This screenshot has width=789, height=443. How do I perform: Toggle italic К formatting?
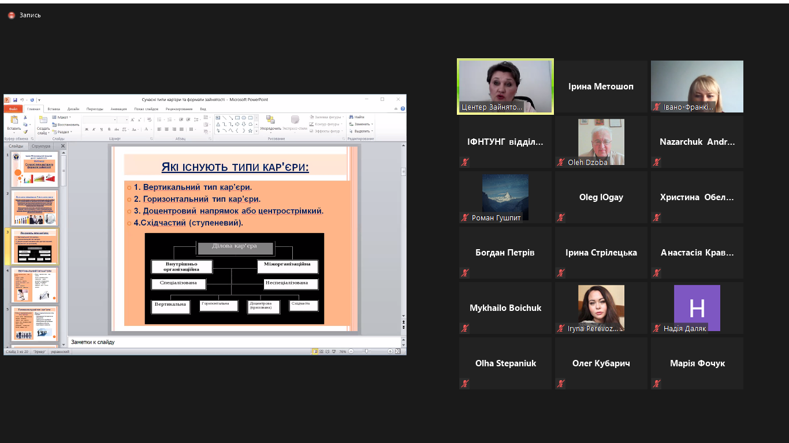pos(94,129)
